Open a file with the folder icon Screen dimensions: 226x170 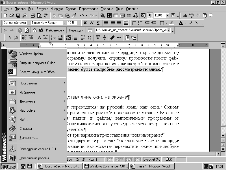[12, 16]
